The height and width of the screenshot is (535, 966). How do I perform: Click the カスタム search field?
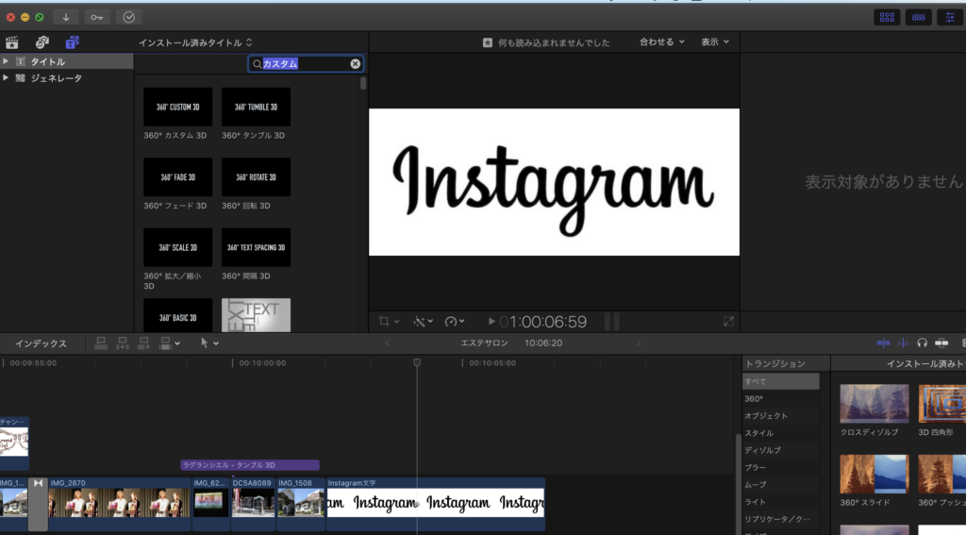click(305, 63)
